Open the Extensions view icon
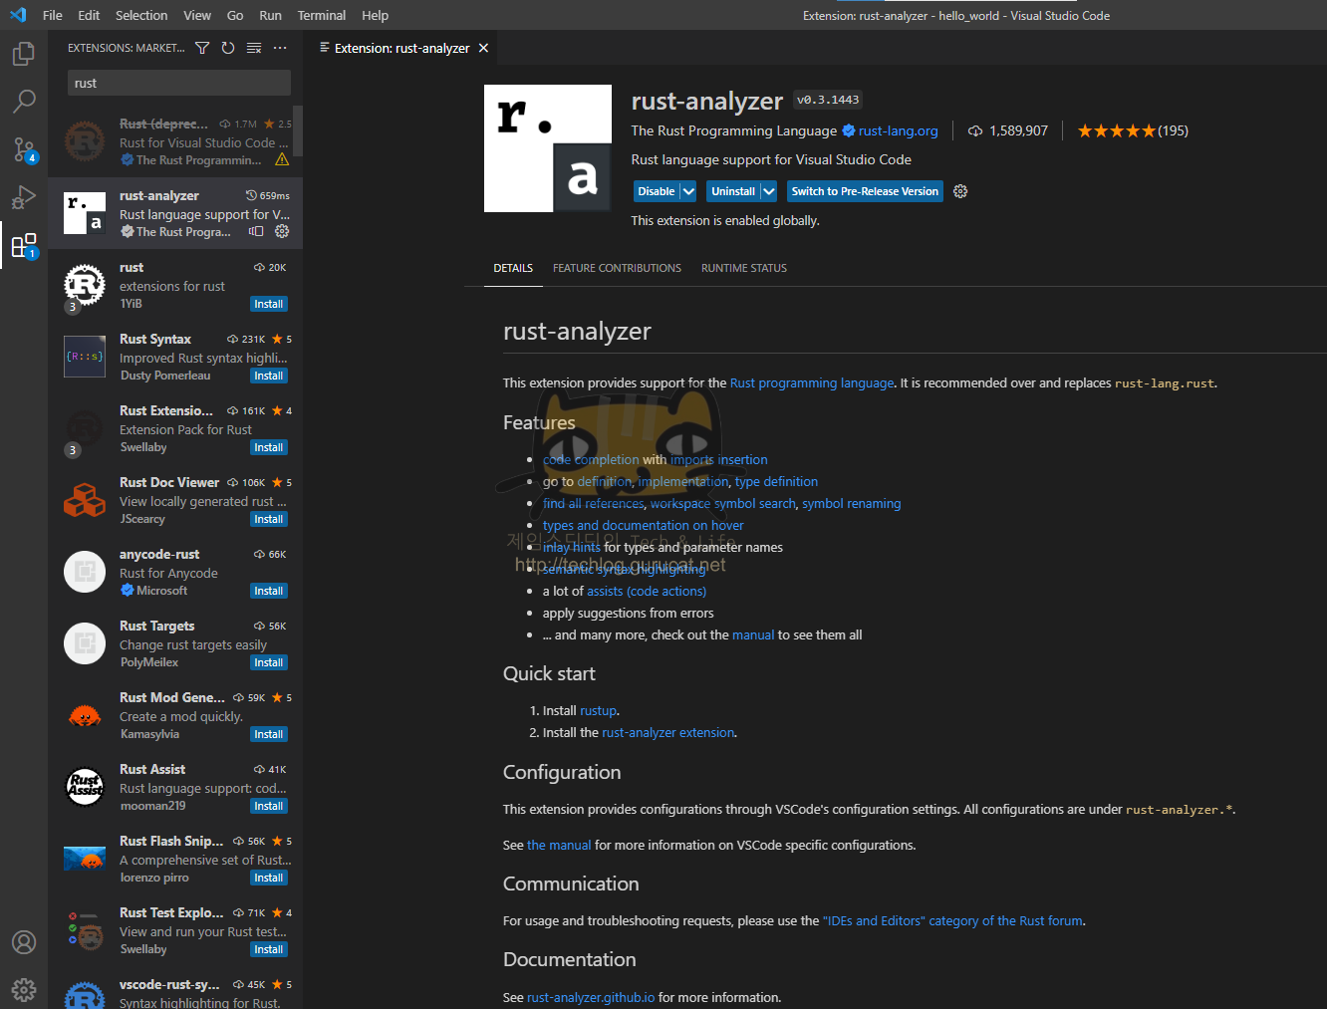 click(24, 245)
